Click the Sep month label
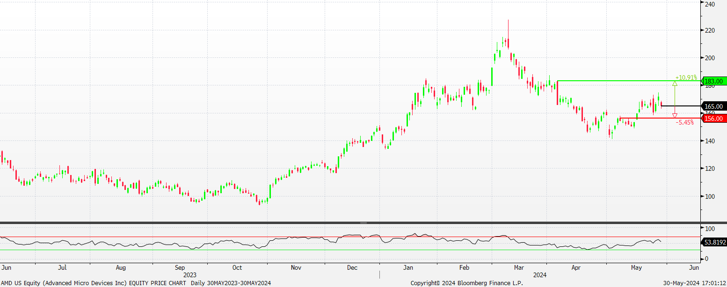 pos(180,268)
